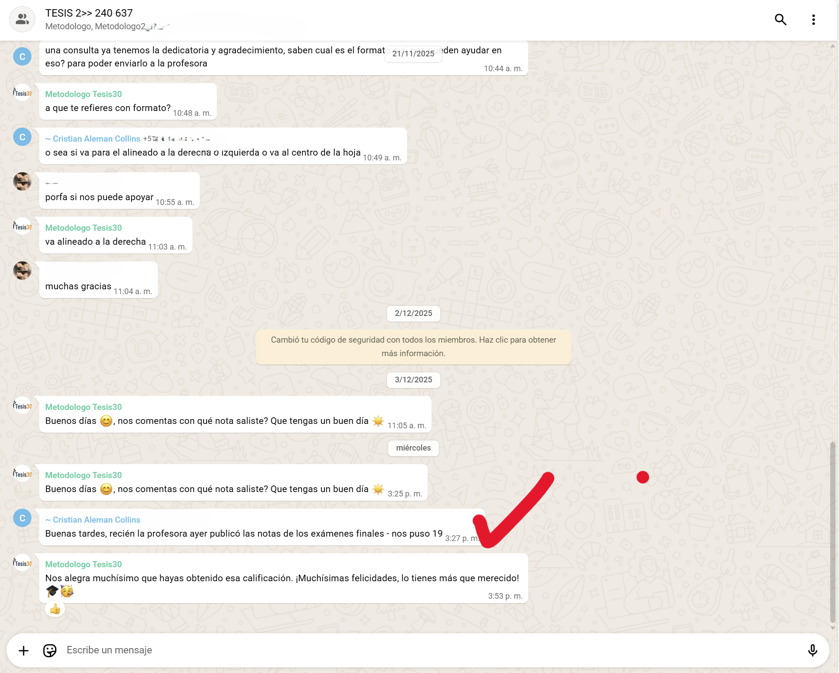The width and height of the screenshot is (839, 673).
Task: Click sender 'Metodologo Tesis30' on the 3:25 p. m. message
Action: pos(84,475)
